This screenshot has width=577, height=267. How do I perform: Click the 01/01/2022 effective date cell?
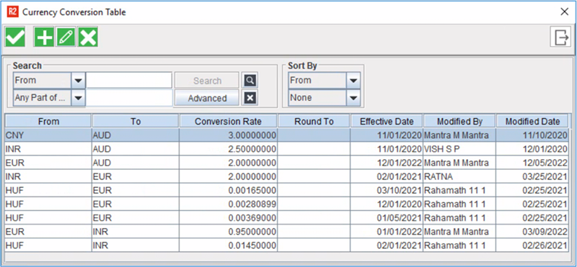(x=387, y=232)
